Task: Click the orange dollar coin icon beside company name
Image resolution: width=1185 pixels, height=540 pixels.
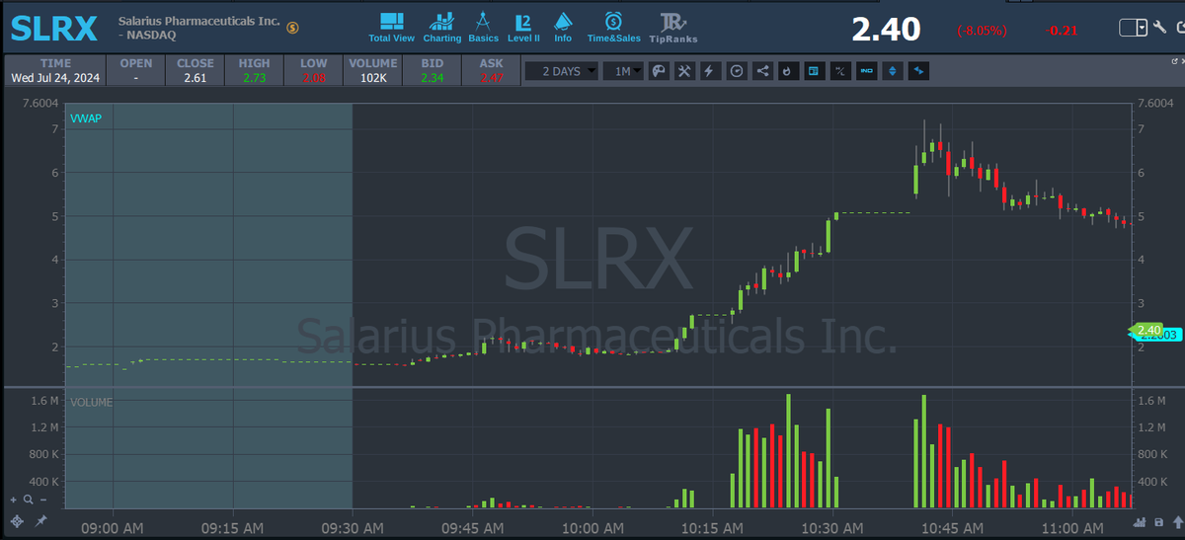Action: (292, 26)
